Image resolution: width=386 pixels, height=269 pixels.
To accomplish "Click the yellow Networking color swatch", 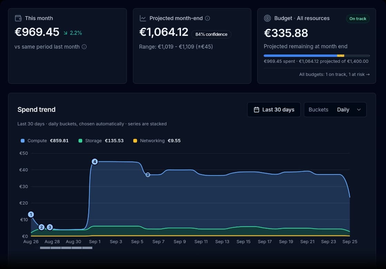I will pos(135,141).
